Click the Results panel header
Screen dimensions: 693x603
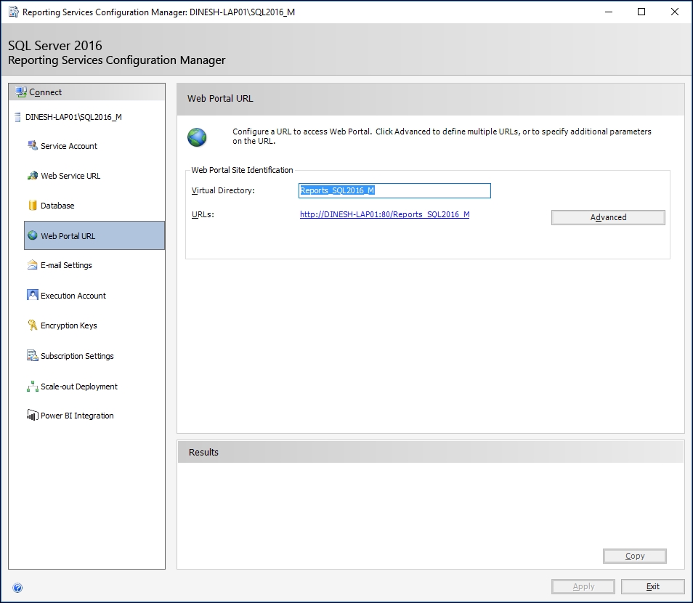coord(431,452)
